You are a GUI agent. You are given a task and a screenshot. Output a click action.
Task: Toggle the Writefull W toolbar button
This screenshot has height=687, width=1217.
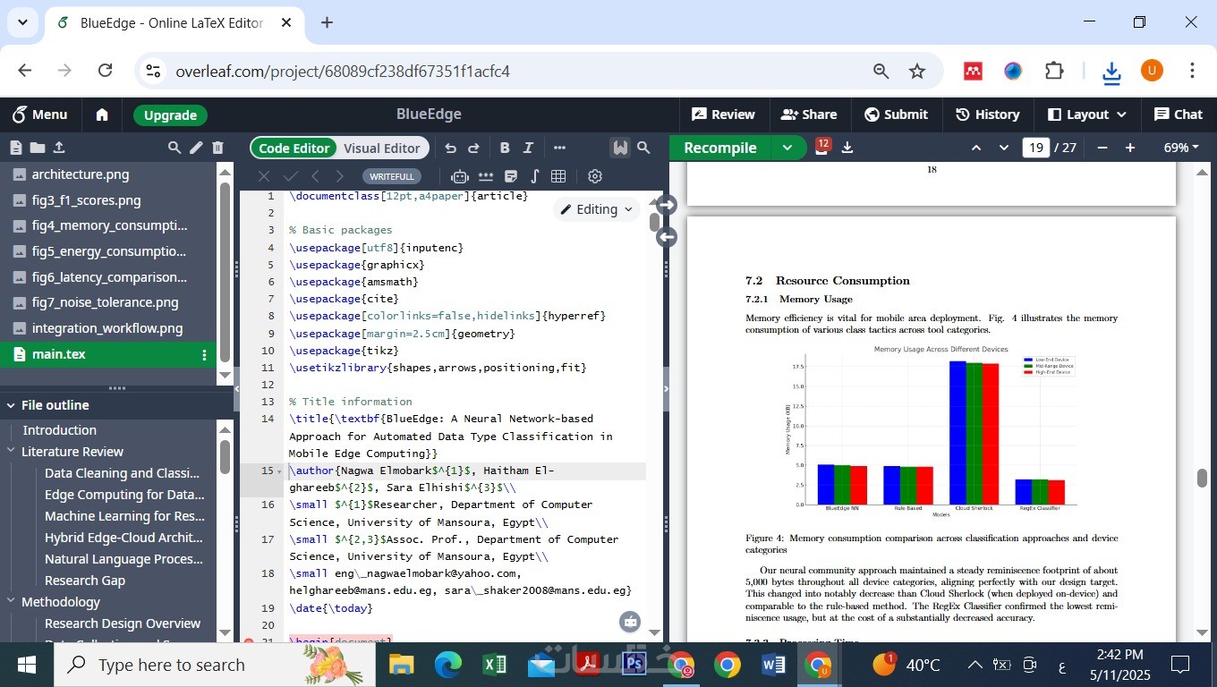619,148
